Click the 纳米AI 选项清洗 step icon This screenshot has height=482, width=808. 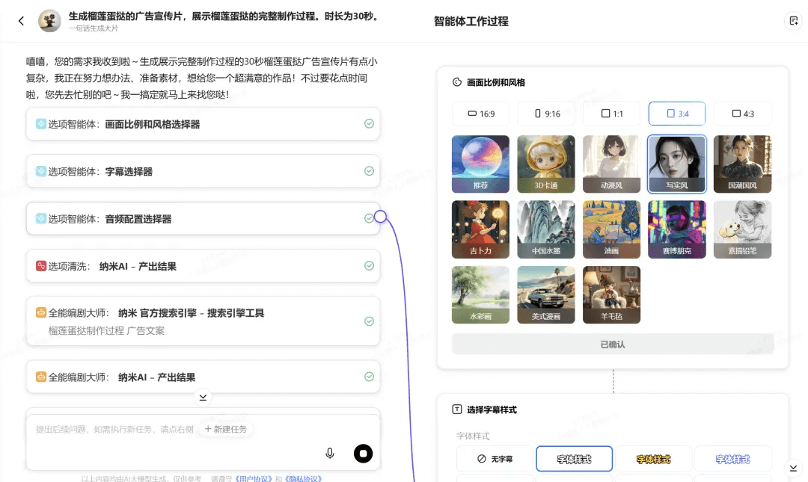(x=41, y=266)
